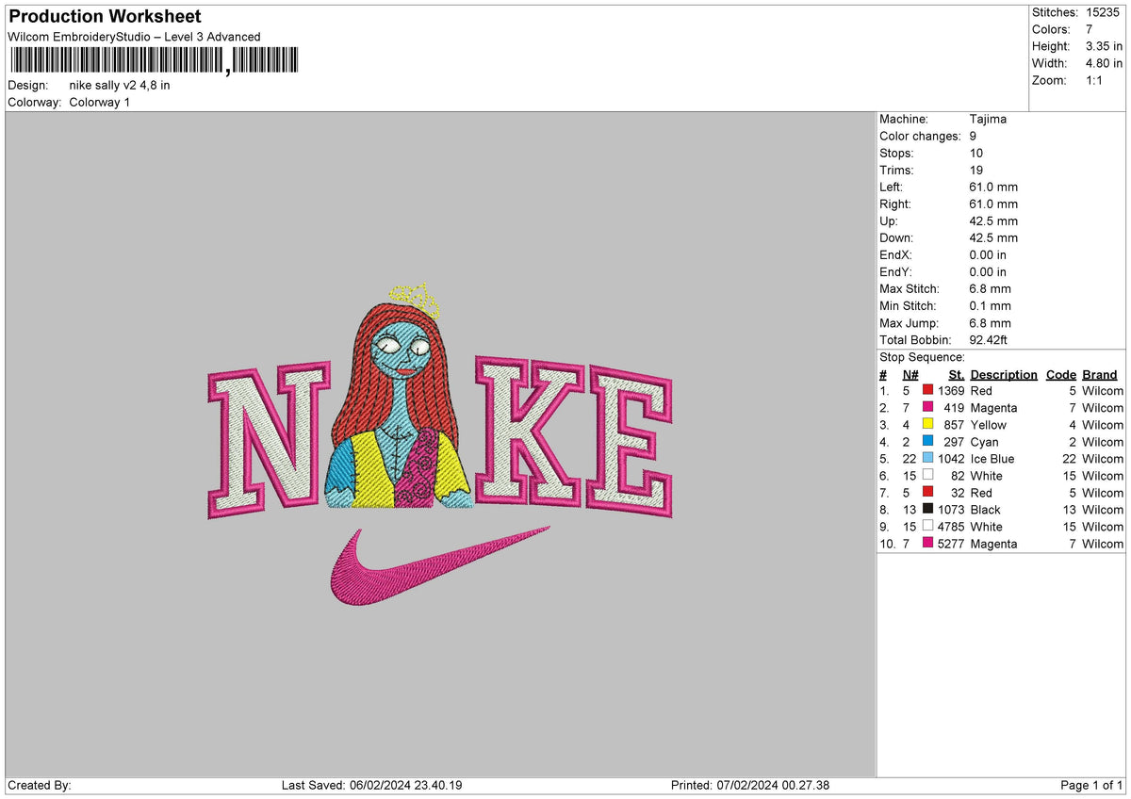1131x799 pixels.
Task: Click the stitch count "5277"
Action: [x=952, y=544]
